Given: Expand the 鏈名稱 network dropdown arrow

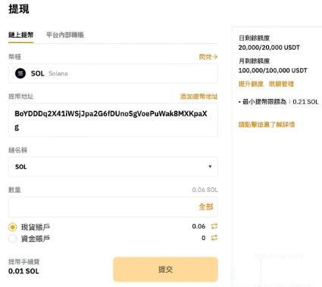Looking at the screenshot, I should [210, 166].
